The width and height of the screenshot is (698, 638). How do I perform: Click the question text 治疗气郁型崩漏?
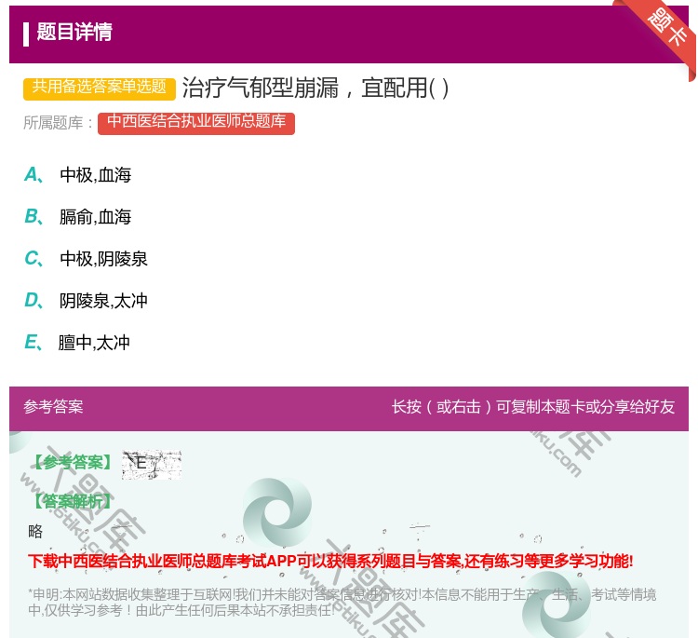(315, 88)
